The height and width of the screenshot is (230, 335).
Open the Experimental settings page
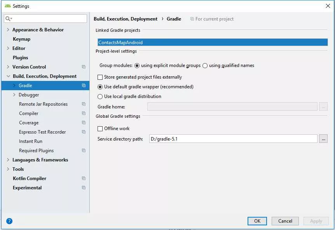[27, 188]
